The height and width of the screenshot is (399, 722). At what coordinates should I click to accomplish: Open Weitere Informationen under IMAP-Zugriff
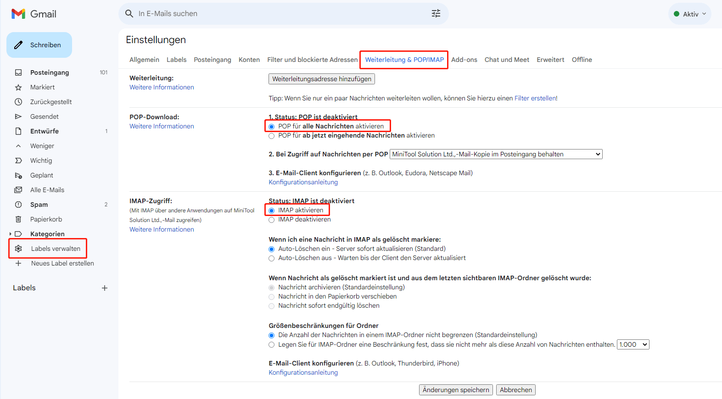[x=162, y=229]
